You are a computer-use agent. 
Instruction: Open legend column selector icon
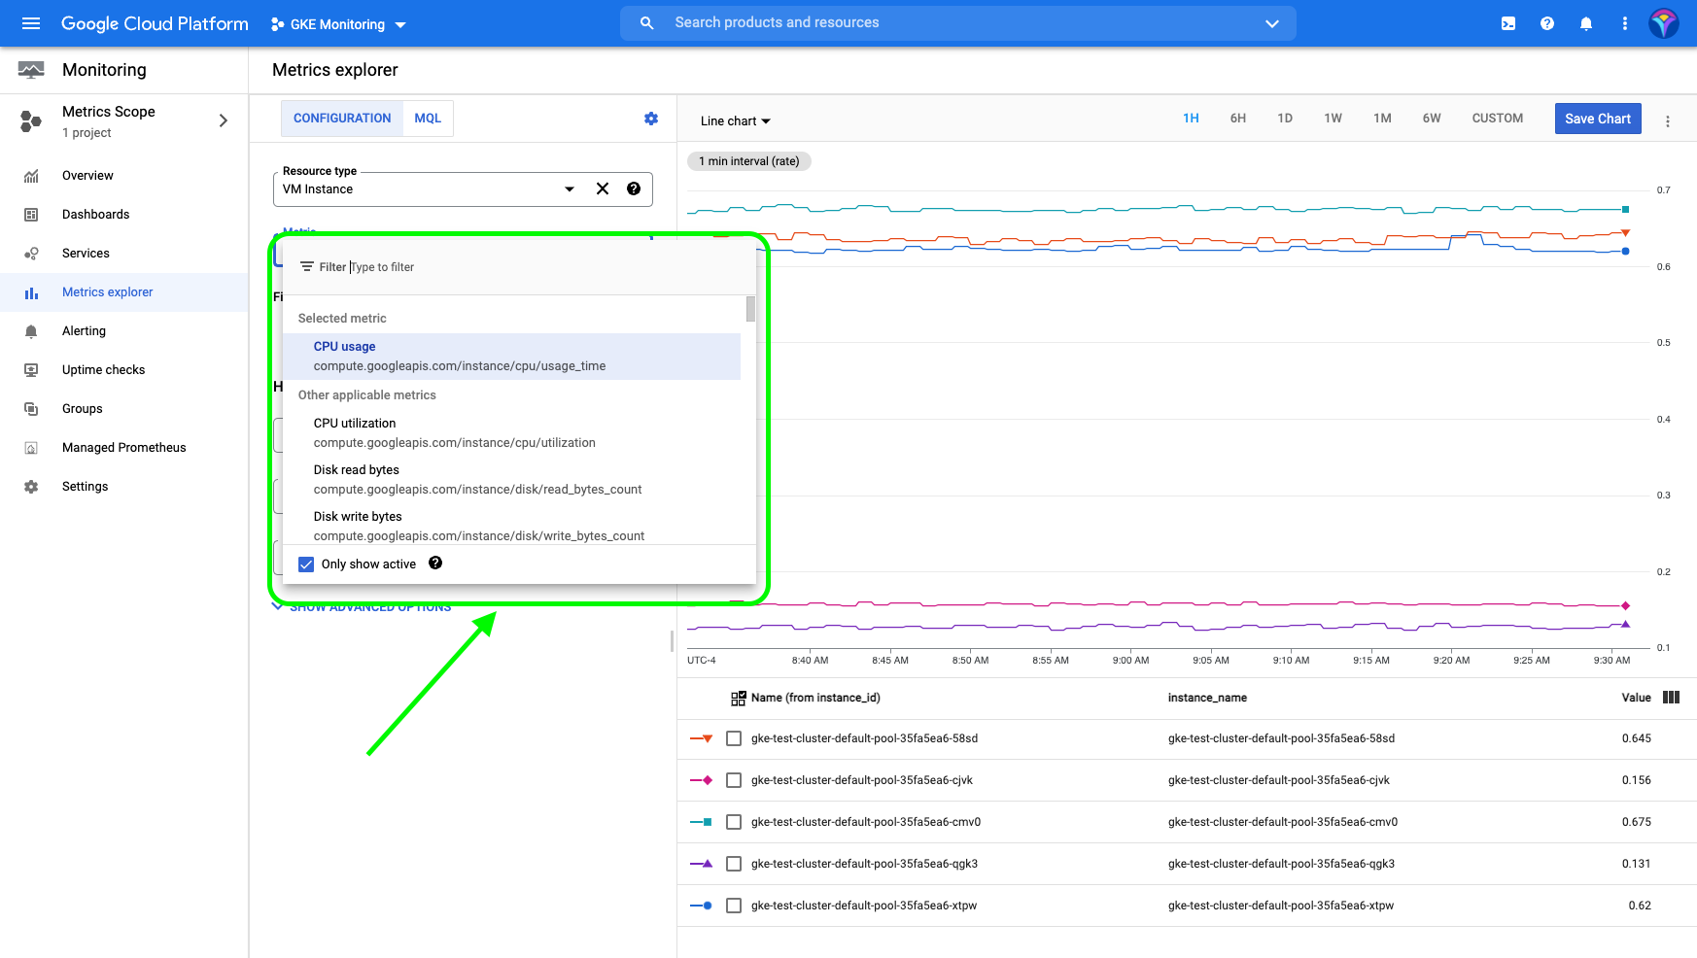point(1672,697)
